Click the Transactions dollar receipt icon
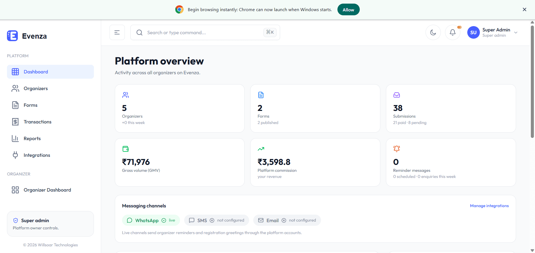Viewport: 535px width, 253px height. 15,122
